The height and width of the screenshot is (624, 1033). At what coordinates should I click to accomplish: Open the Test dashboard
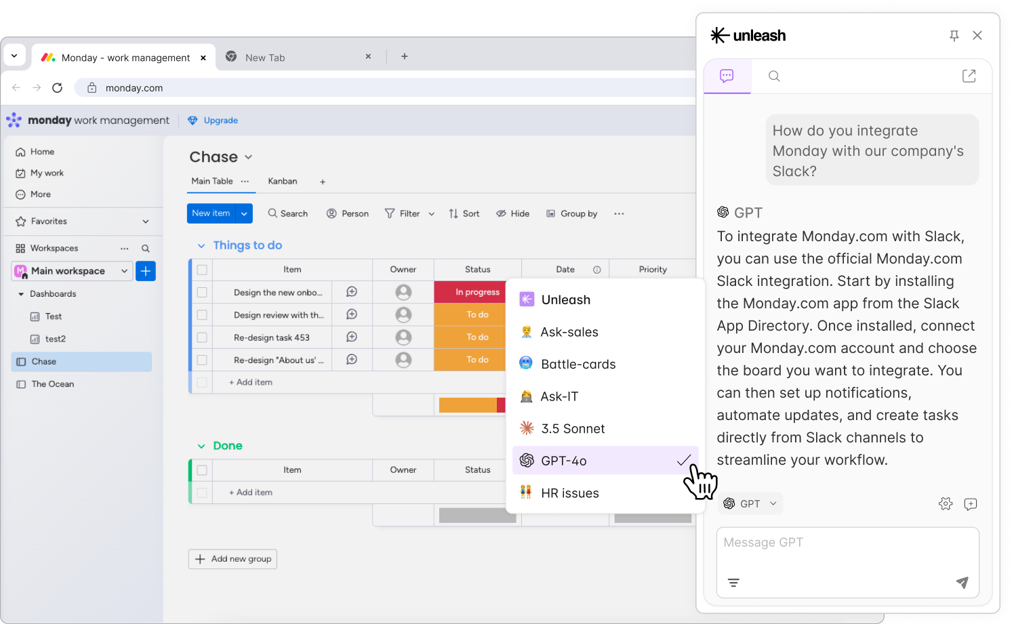(x=46, y=316)
